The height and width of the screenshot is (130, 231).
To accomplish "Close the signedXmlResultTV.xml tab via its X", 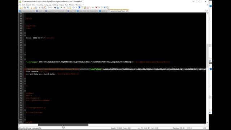I will (x=127, y=11).
